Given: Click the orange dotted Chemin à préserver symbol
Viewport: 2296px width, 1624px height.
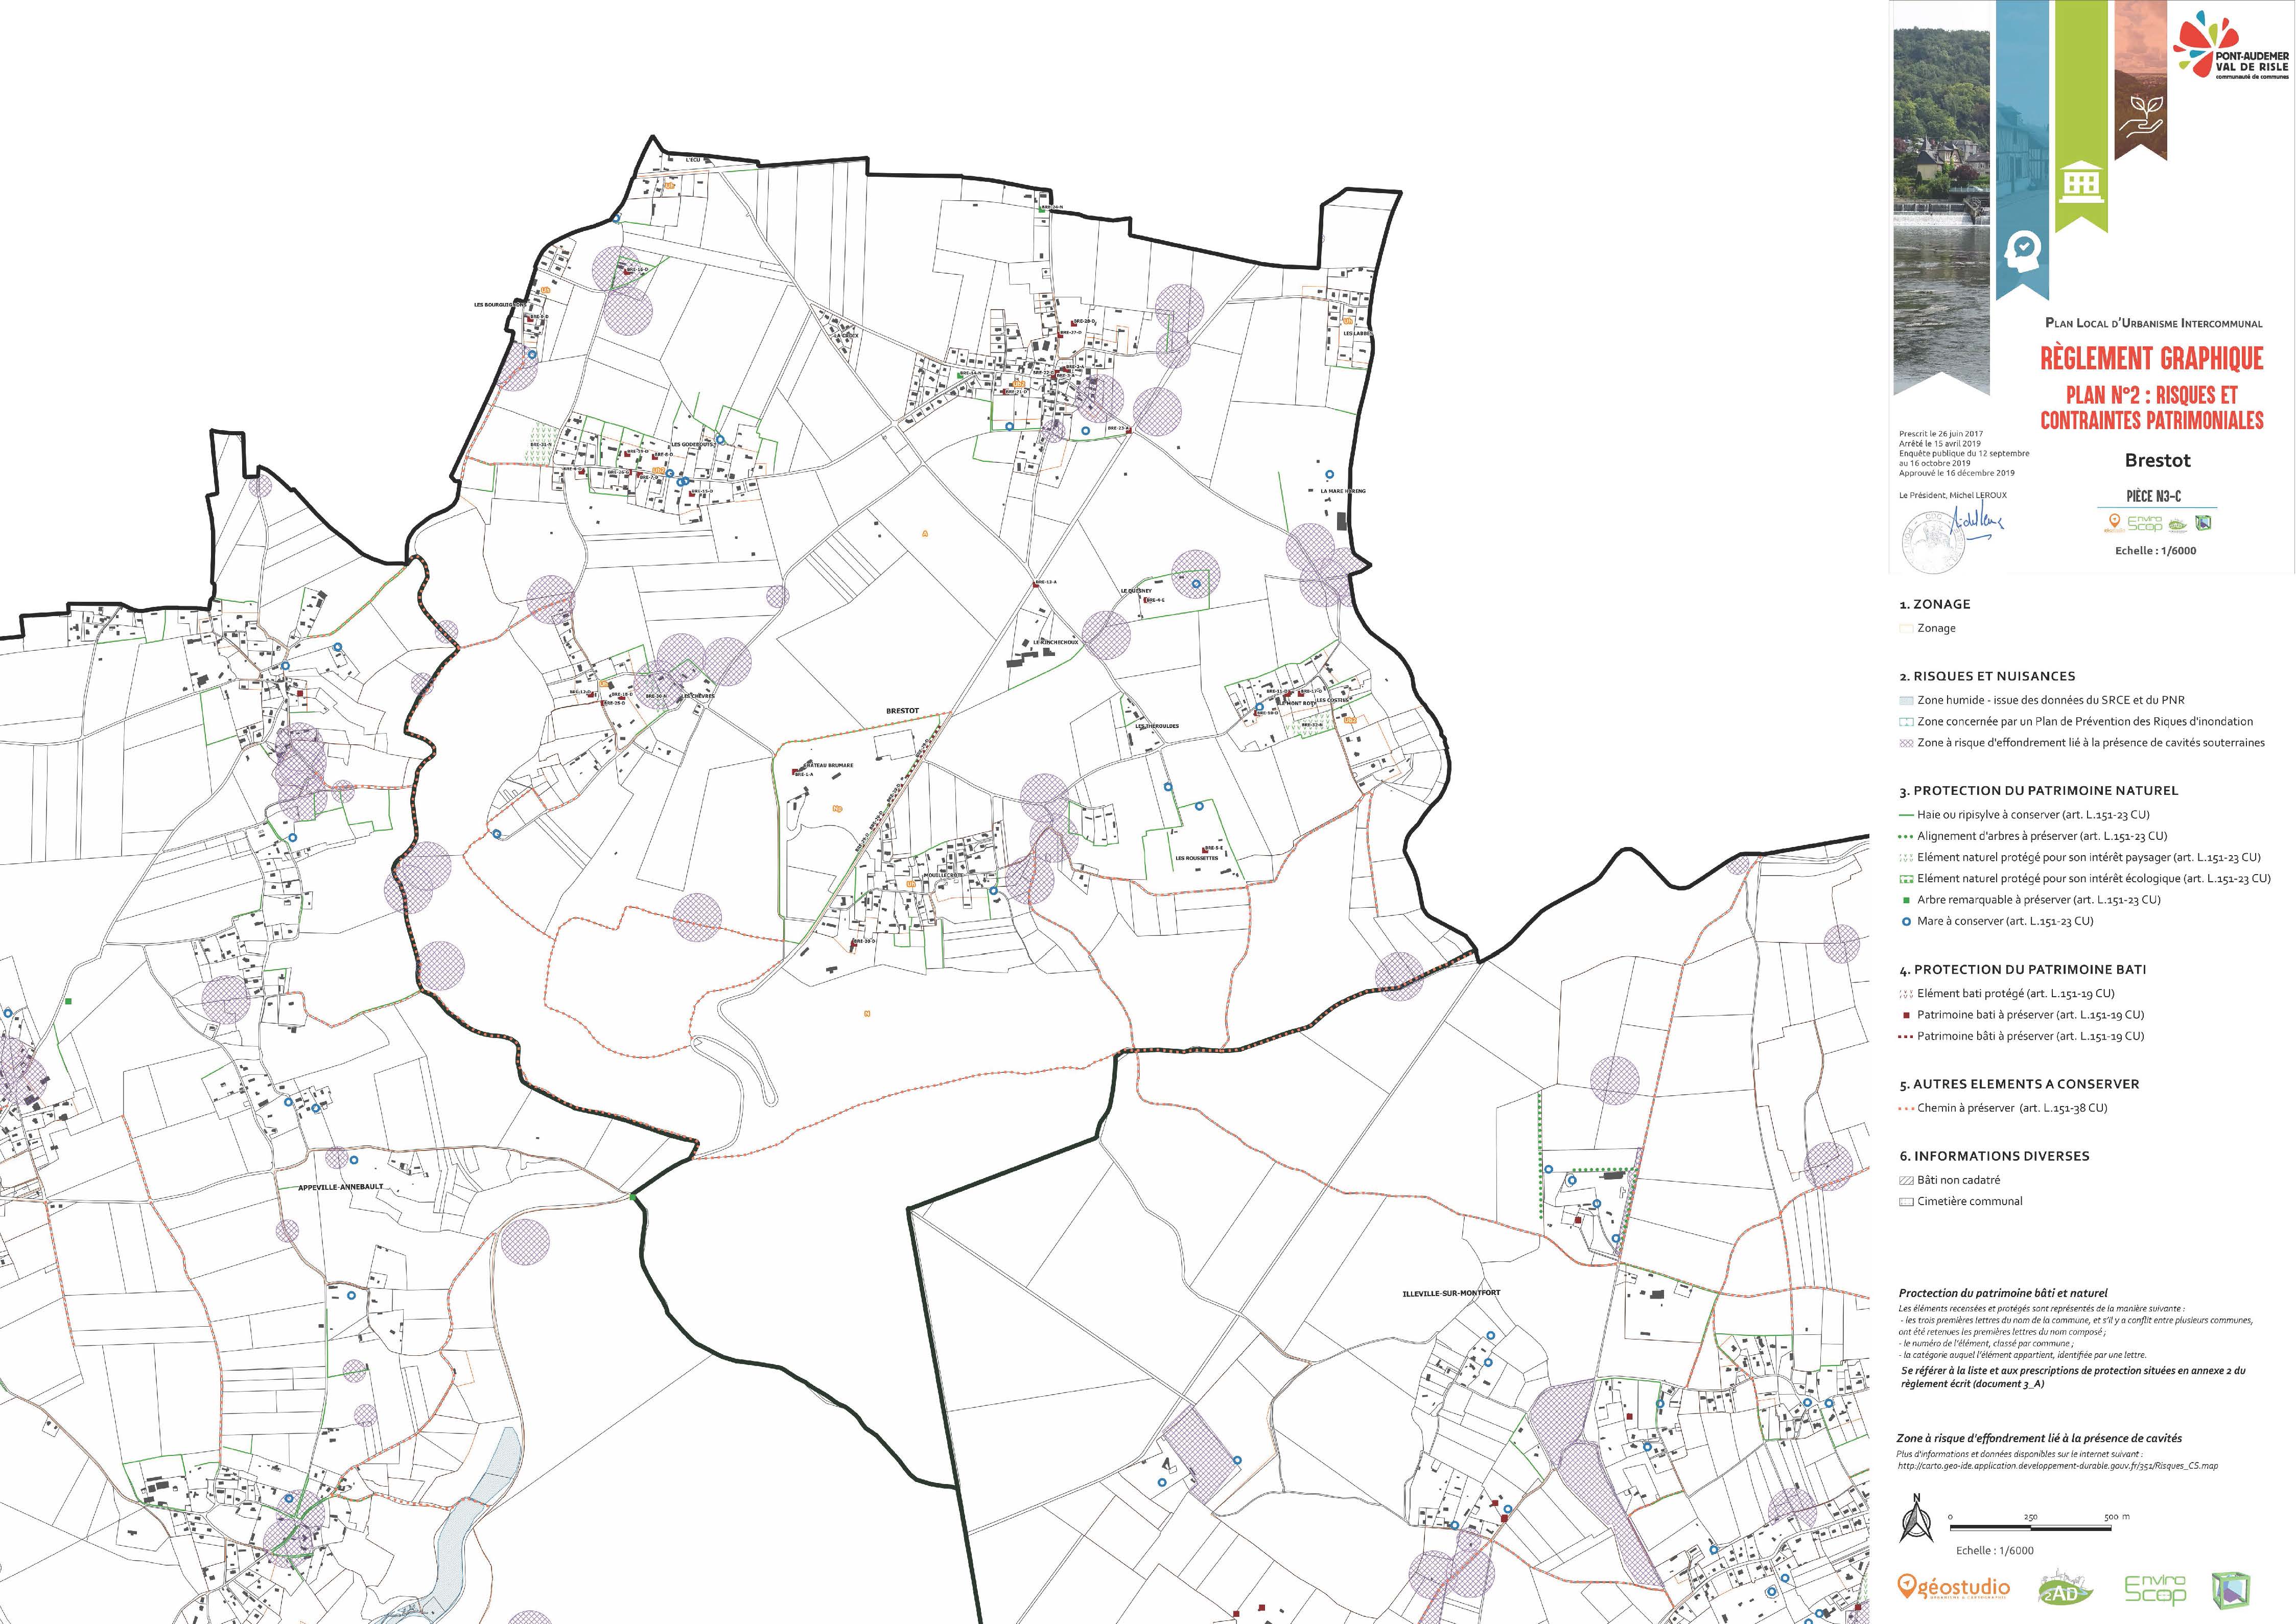Looking at the screenshot, I should 1906,1108.
